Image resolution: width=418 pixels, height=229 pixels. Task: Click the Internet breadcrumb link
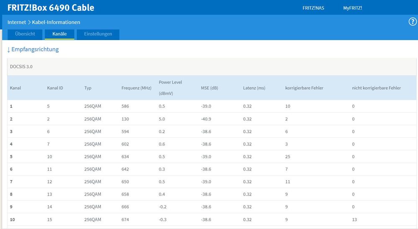tap(17, 22)
